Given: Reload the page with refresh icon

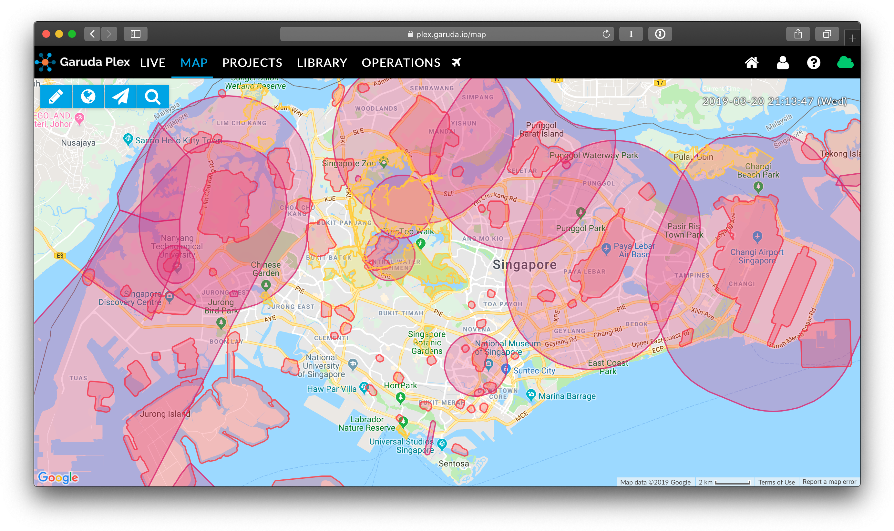Looking at the screenshot, I should [606, 34].
